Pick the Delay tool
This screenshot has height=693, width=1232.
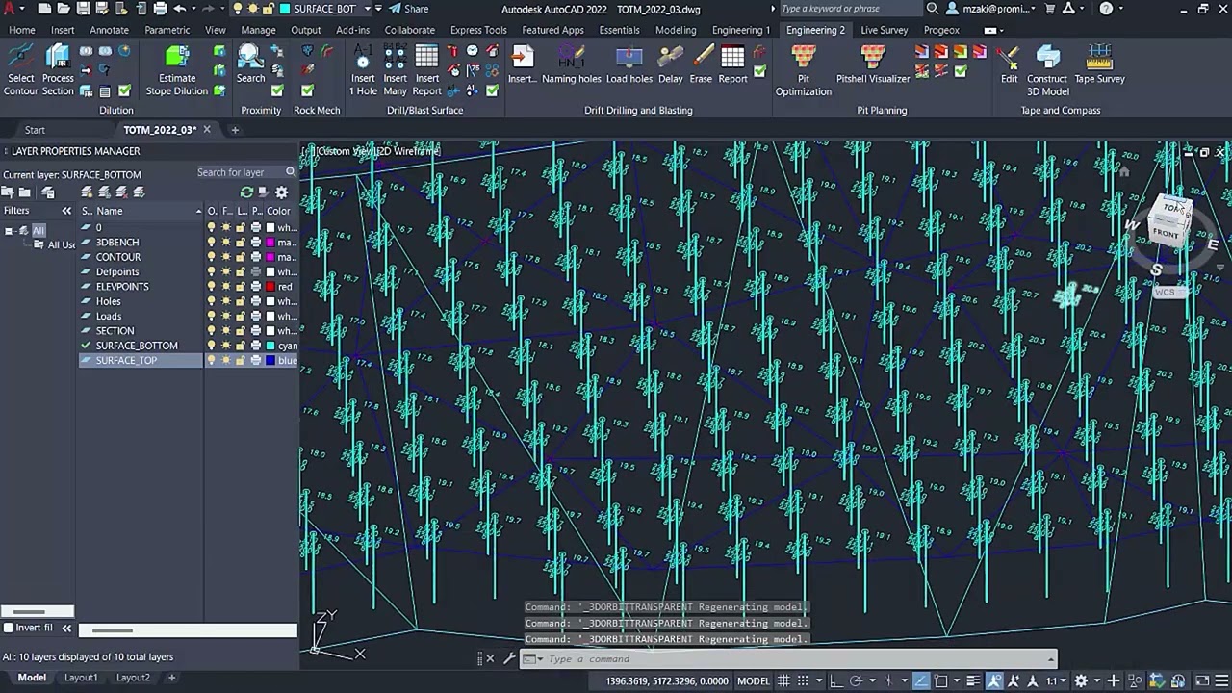pyautogui.click(x=671, y=64)
